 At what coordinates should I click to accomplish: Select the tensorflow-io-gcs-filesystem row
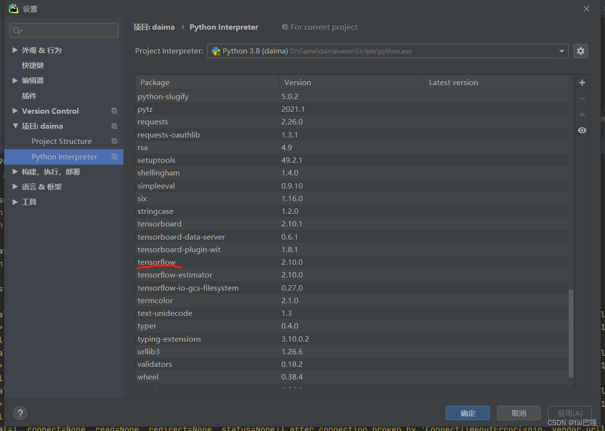pyautogui.click(x=352, y=288)
